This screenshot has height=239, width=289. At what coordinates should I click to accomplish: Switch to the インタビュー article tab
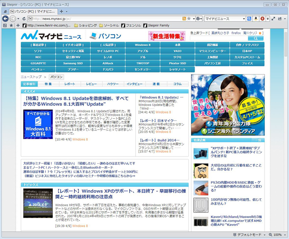coord(135,84)
